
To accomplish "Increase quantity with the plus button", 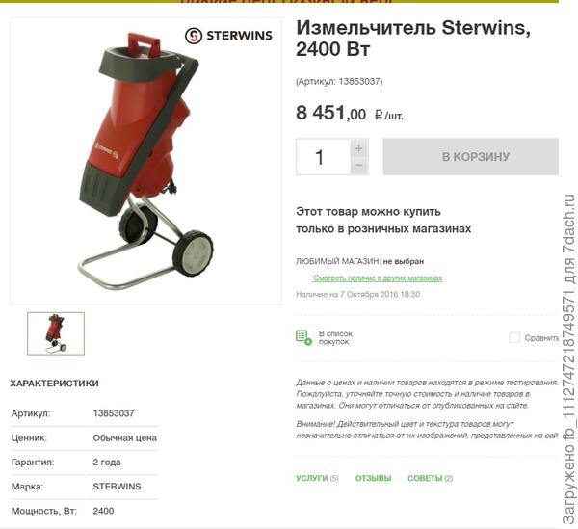I will tap(358, 148).
